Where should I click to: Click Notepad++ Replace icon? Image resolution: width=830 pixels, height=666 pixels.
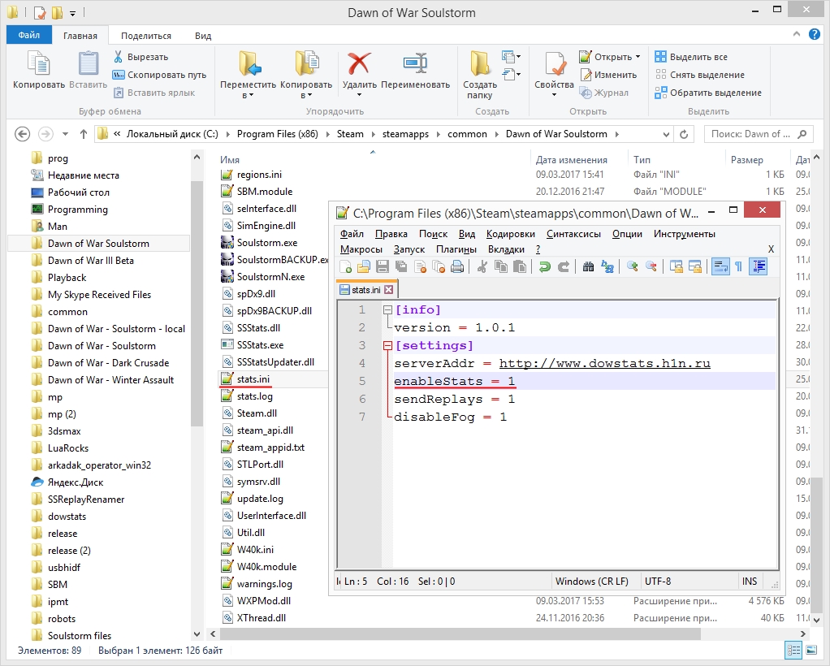[x=607, y=267]
